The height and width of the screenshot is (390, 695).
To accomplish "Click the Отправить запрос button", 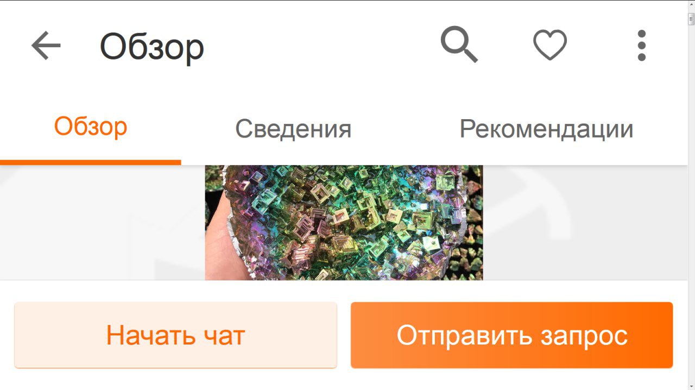I will pyautogui.click(x=511, y=335).
